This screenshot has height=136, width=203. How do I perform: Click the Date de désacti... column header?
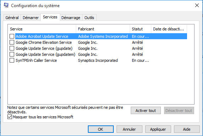click(x=169, y=29)
